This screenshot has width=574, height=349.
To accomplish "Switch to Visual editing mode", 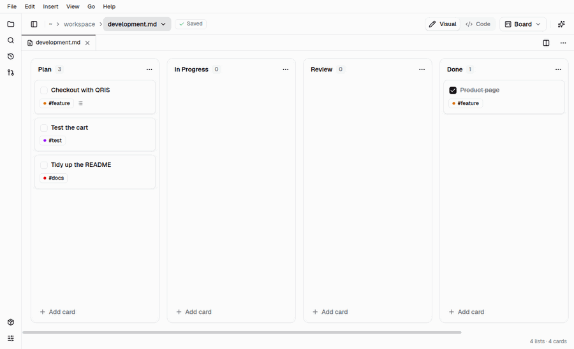I will [443, 24].
